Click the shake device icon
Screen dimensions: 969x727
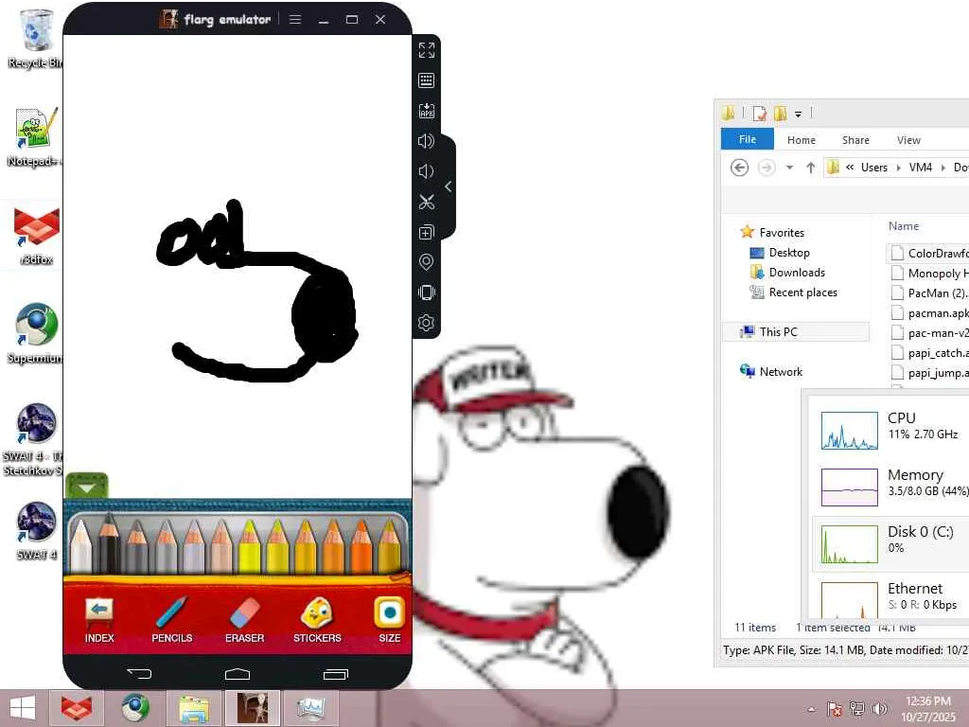click(x=427, y=293)
